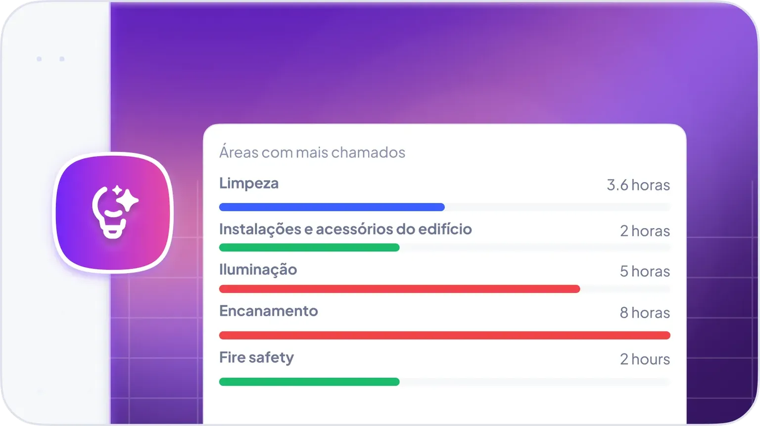Image resolution: width=760 pixels, height=426 pixels.
Task: Click the "8 horas" value
Action: pyautogui.click(x=645, y=313)
